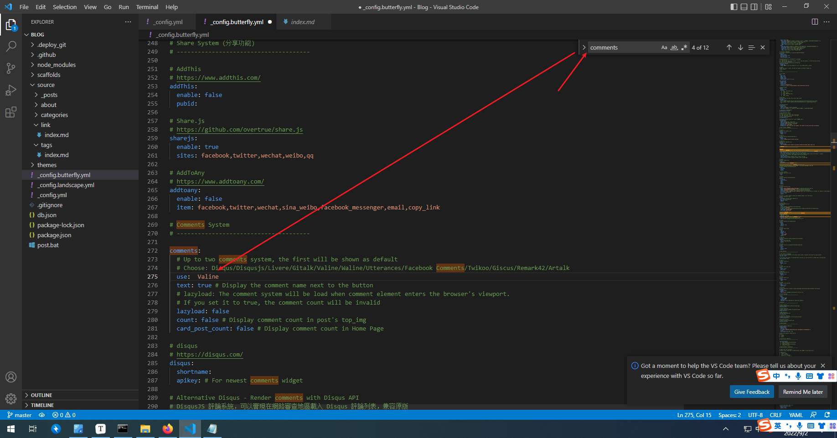Toggle find in selection icon
Image resolution: width=837 pixels, height=438 pixels.
tap(751, 47)
